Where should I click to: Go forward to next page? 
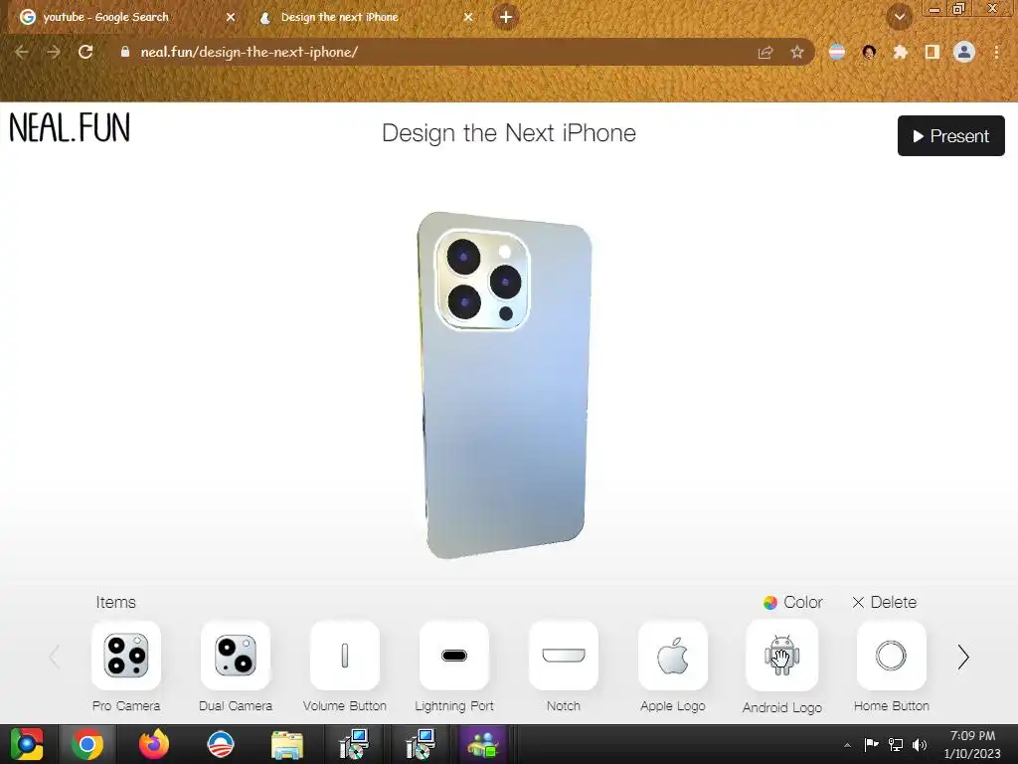[x=54, y=52]
